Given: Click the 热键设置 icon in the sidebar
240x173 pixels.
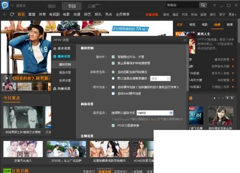Looking at the screenshot, I should point(55,88).
